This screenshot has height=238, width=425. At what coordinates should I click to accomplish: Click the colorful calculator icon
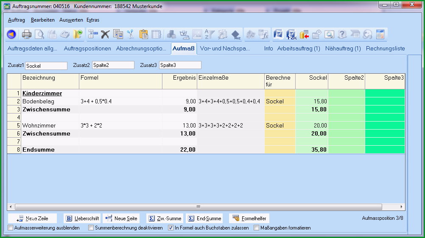pos(380,34)
